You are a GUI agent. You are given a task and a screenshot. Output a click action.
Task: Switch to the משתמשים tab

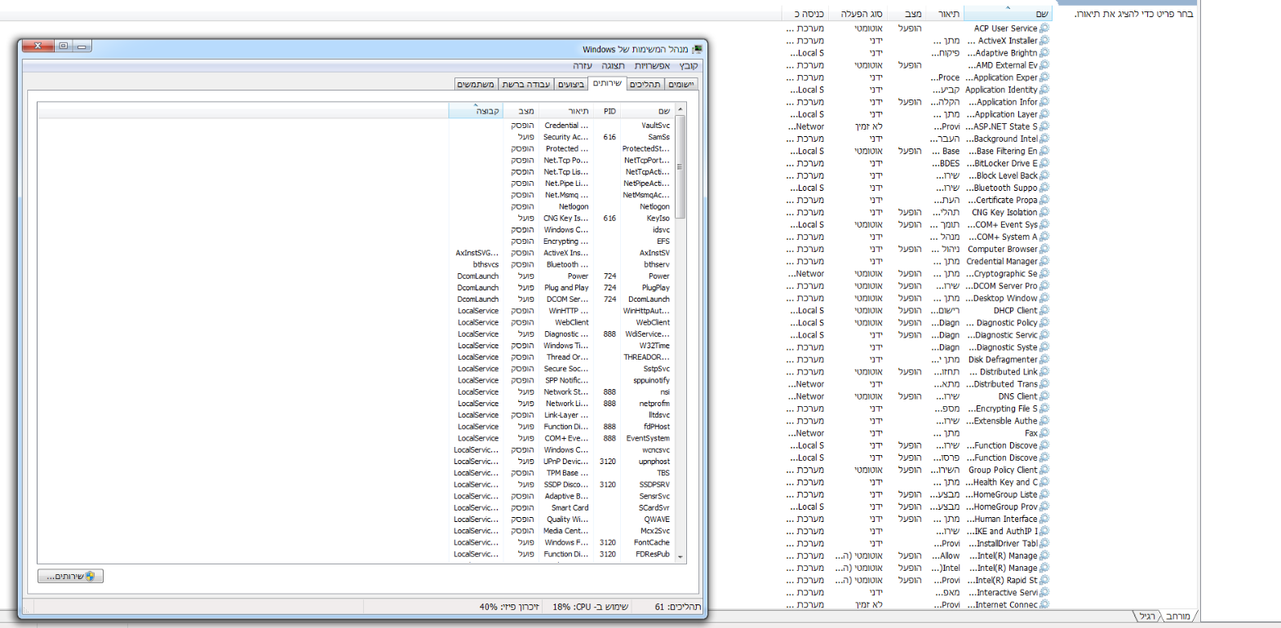476,84
